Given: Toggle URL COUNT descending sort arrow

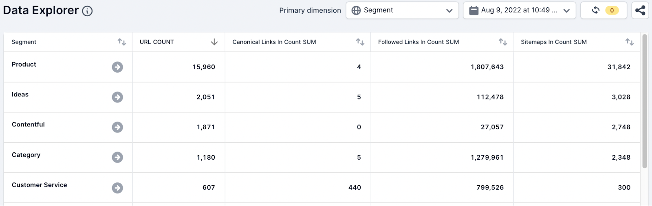Looking at the screenshot, I should coord(214,42).
